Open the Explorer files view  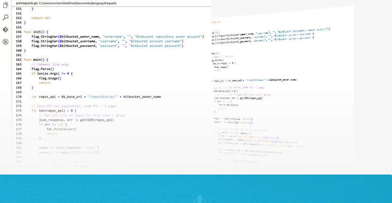(x=5, y=5)
